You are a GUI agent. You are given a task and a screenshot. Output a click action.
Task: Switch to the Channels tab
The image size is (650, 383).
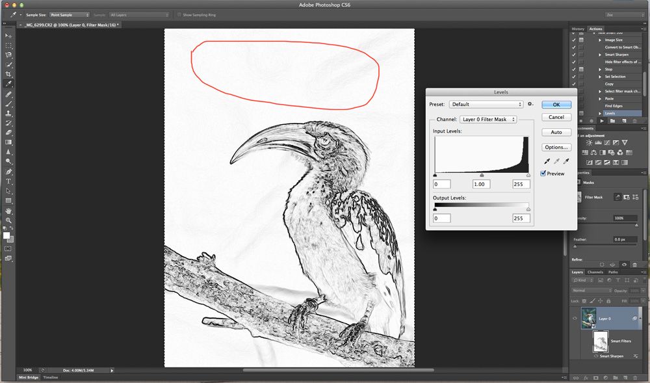(595, 272)
